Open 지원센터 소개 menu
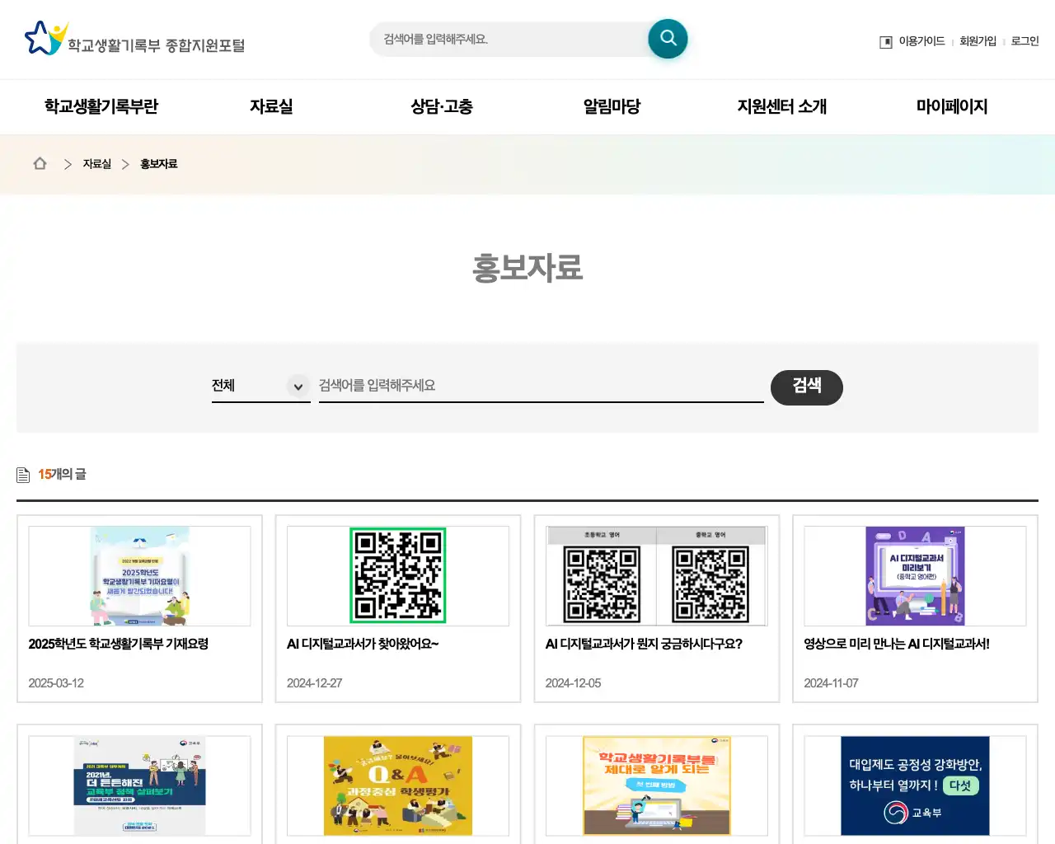The width and height of the screenshot is (1055, 844). 781,106
